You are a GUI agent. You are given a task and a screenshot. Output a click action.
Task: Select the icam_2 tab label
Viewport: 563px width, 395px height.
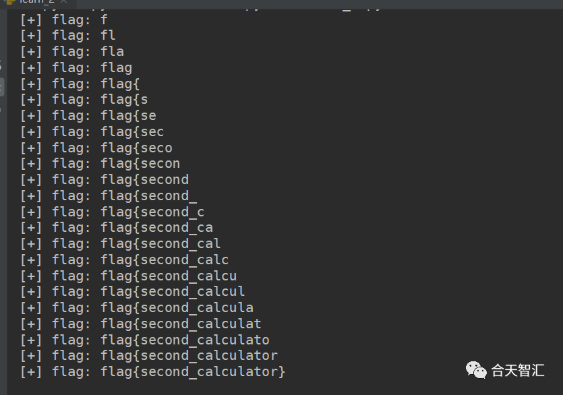(x=37, y=2)
